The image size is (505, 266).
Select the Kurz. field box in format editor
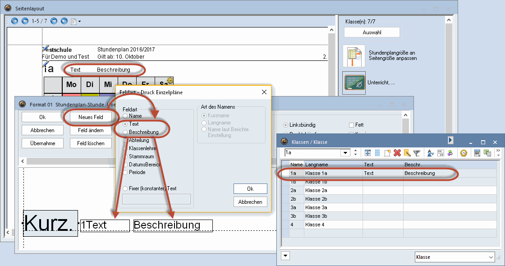(x=50, y=223)
